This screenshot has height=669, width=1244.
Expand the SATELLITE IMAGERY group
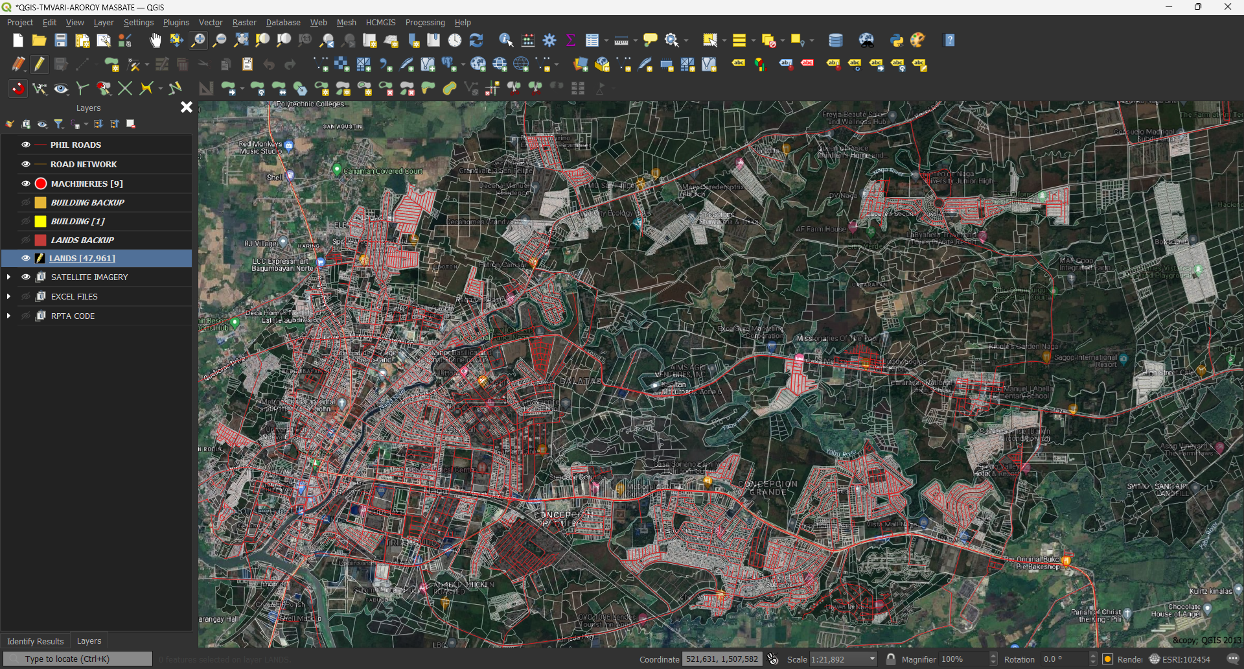(x=8, y=277)
